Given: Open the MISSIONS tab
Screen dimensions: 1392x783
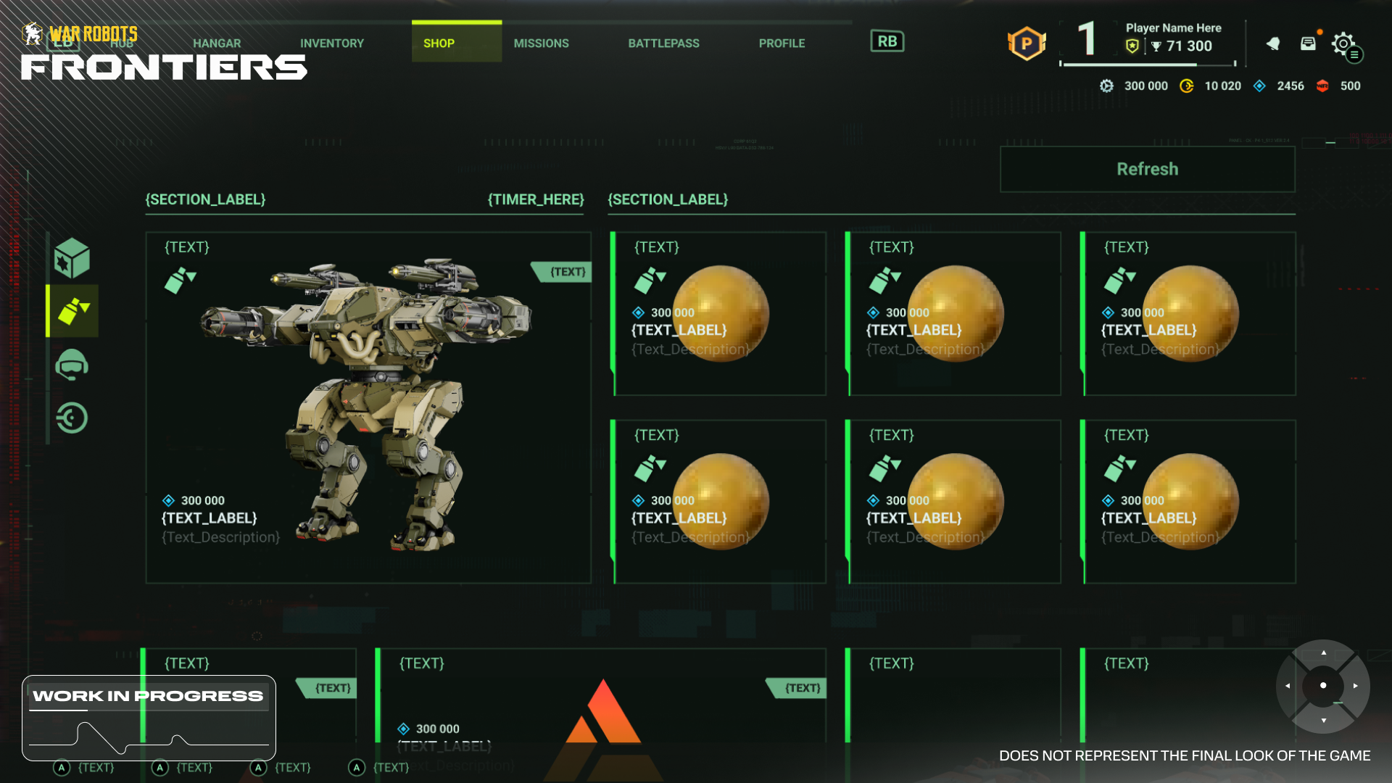Looking at the screenshot, I should [x=541, y=43].
